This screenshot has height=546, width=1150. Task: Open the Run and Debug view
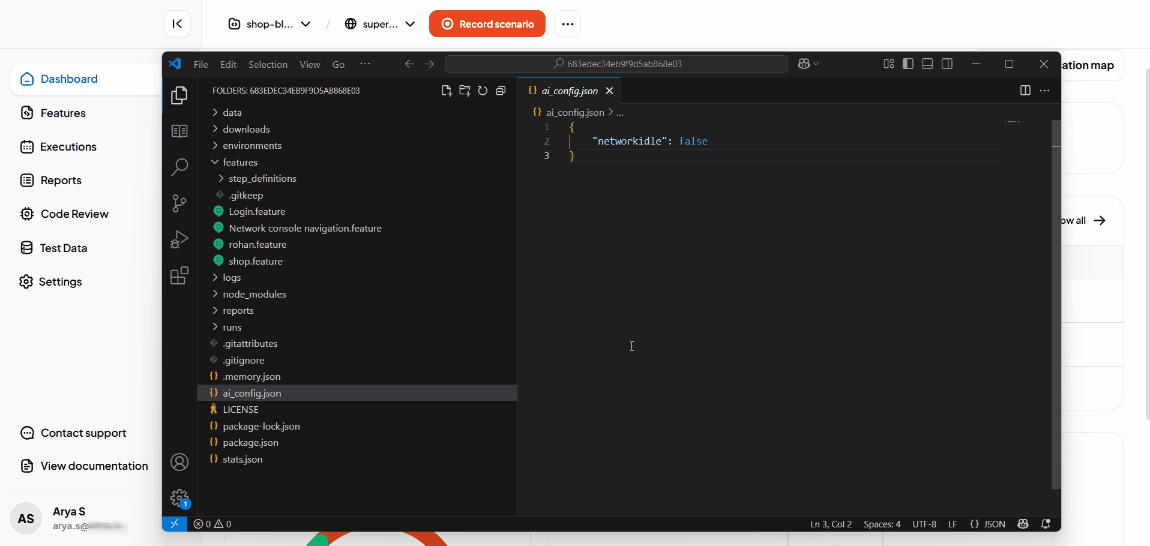pyautogui.click(x=179, y=239)
